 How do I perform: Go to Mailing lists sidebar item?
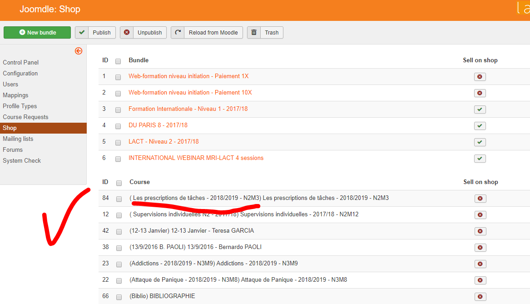tap(18, 139)
